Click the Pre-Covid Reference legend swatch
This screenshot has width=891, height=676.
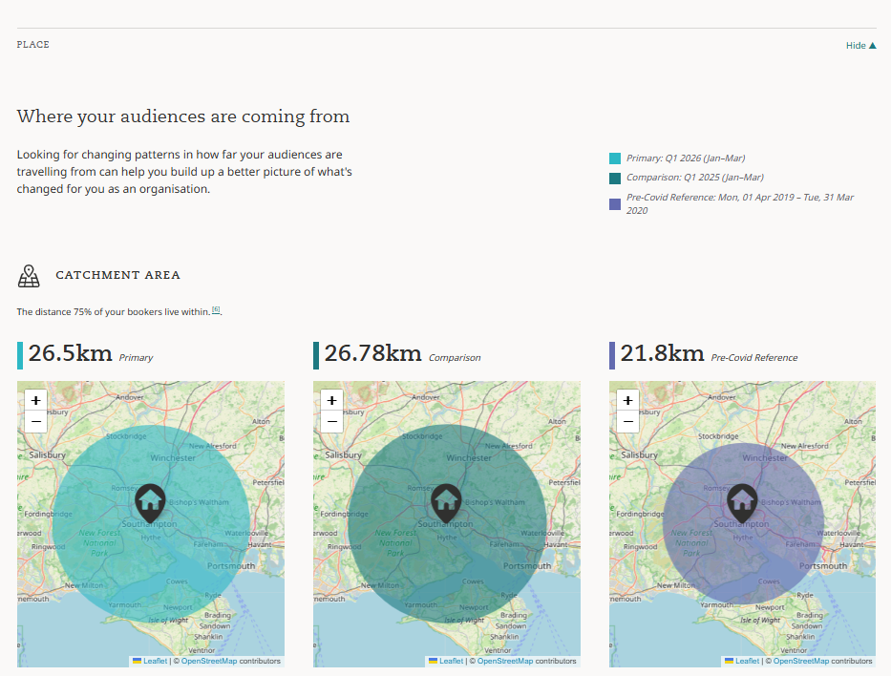coord(615,204)
